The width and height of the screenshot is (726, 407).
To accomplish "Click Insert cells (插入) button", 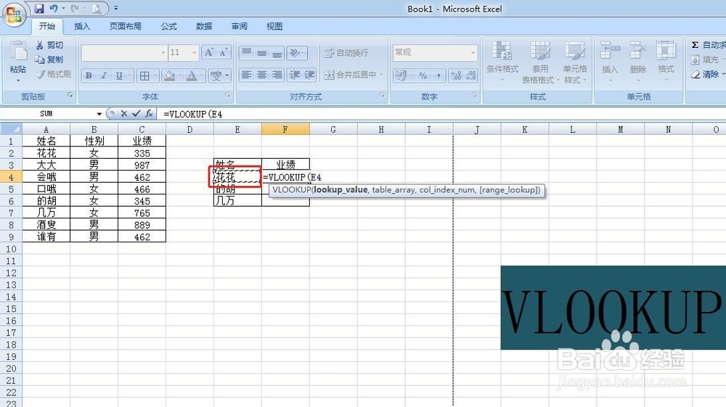I will pos(610,62).
